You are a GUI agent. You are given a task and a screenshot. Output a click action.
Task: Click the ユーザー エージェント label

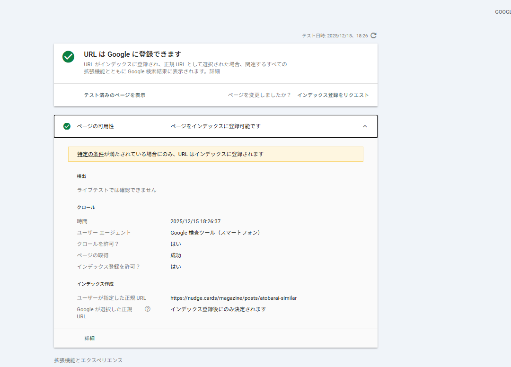pyautogui.click(x=104, y=233)
